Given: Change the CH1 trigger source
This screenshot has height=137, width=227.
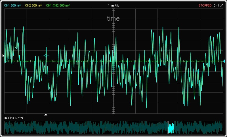Looking at the screenshot, I should coord(216,5).
